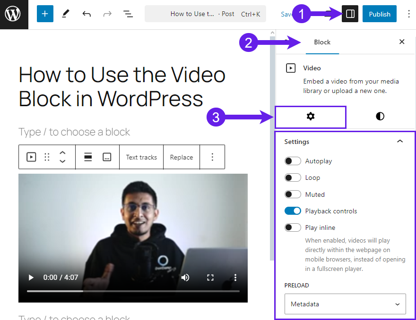Close the settings sidebar

click(x=402, y=42)
